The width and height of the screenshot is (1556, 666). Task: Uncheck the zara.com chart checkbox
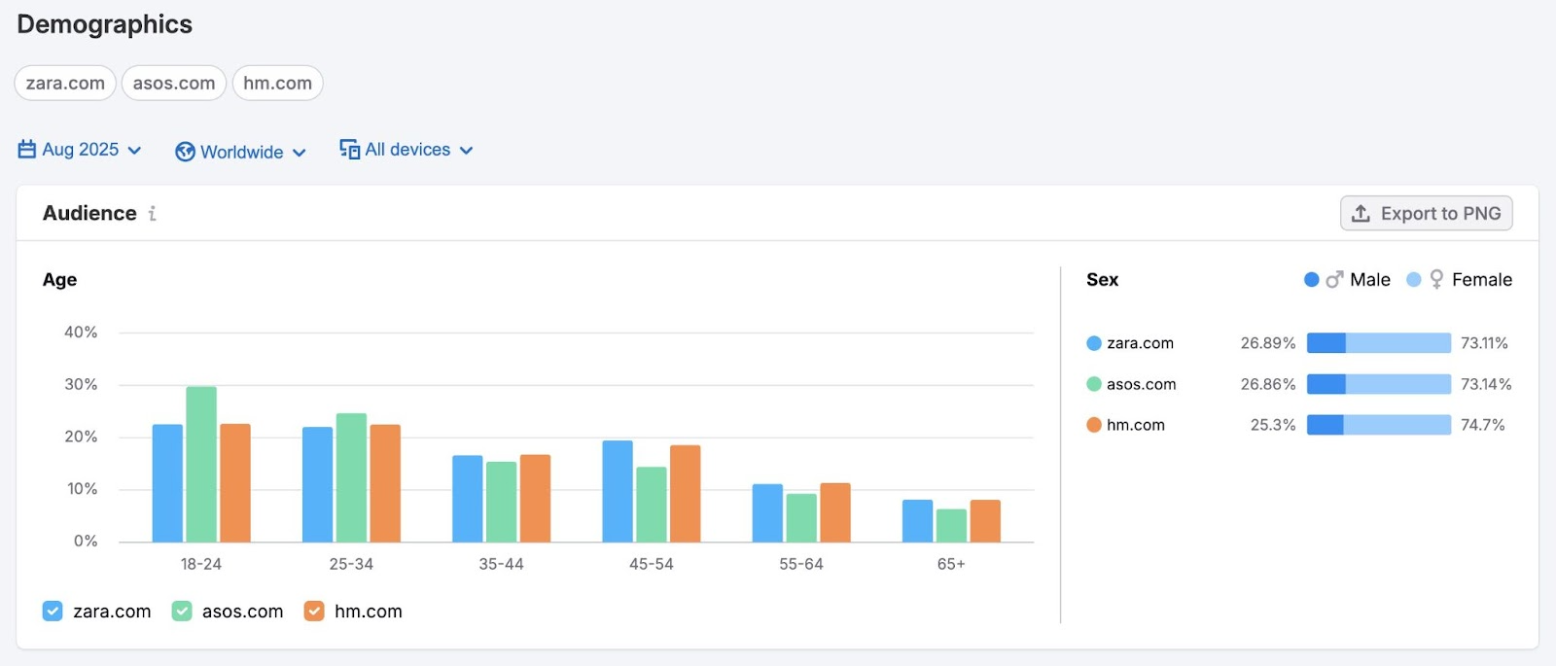click(x=53, y=612)
